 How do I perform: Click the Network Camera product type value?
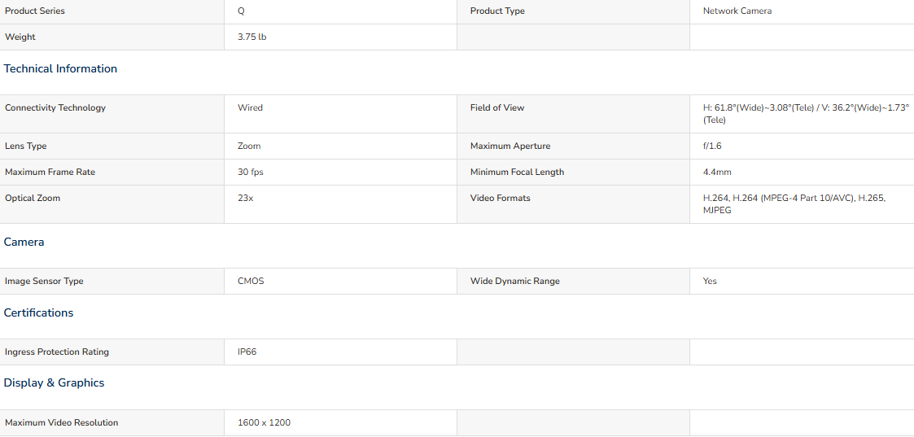tap(737, 11)
